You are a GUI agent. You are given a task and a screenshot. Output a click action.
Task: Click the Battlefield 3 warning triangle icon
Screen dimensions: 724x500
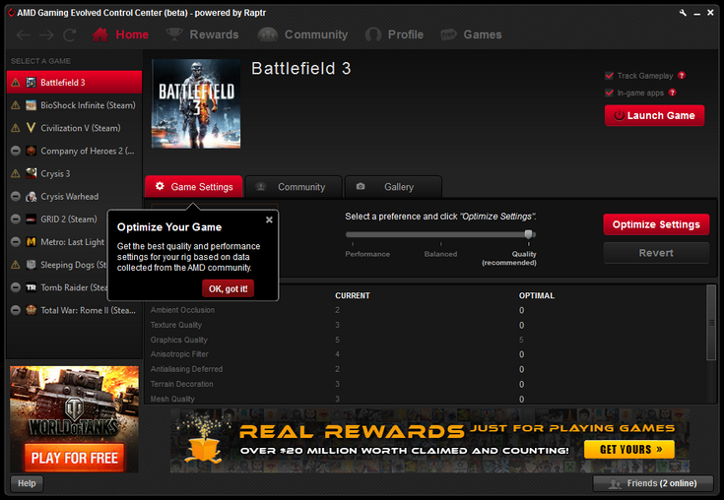pos(16,83)
